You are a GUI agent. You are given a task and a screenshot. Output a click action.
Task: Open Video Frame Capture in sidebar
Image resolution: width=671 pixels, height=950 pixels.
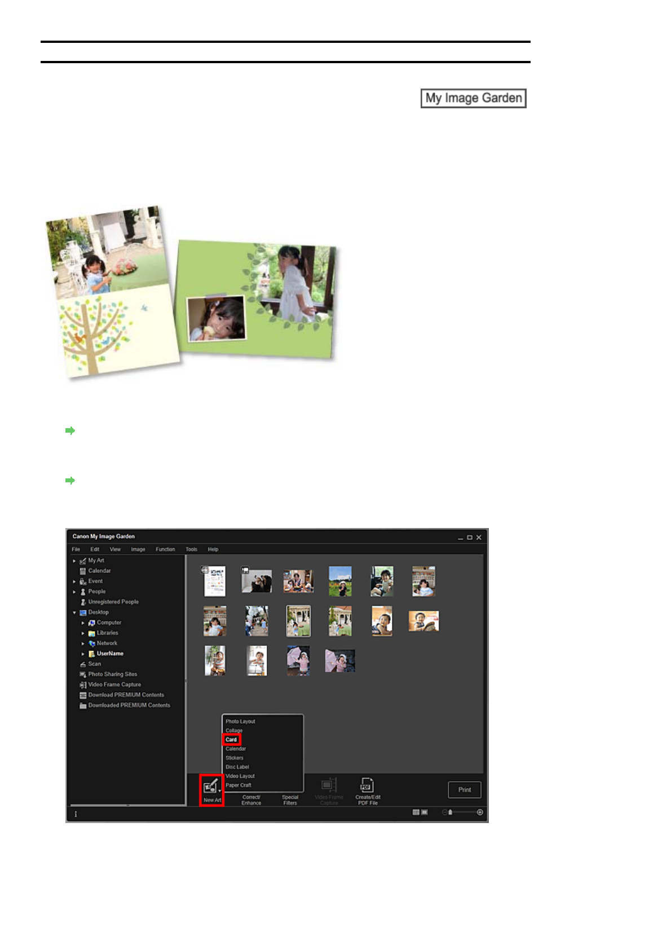click(114, 684)
